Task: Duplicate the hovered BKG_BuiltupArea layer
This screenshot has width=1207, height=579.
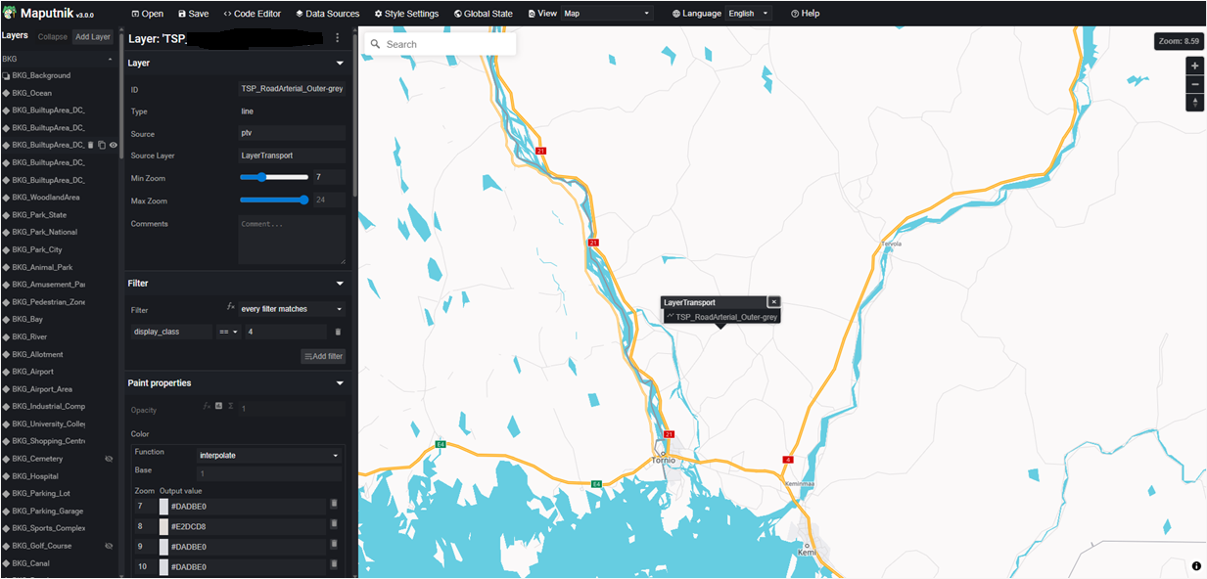Action: point(102,145)
